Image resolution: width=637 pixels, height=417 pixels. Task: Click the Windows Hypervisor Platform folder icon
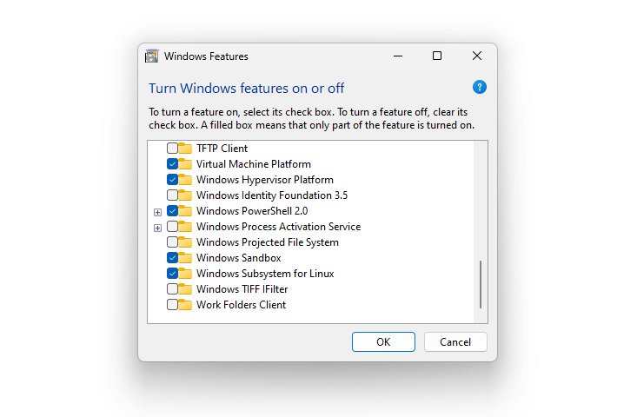click(x=185, y=180)
